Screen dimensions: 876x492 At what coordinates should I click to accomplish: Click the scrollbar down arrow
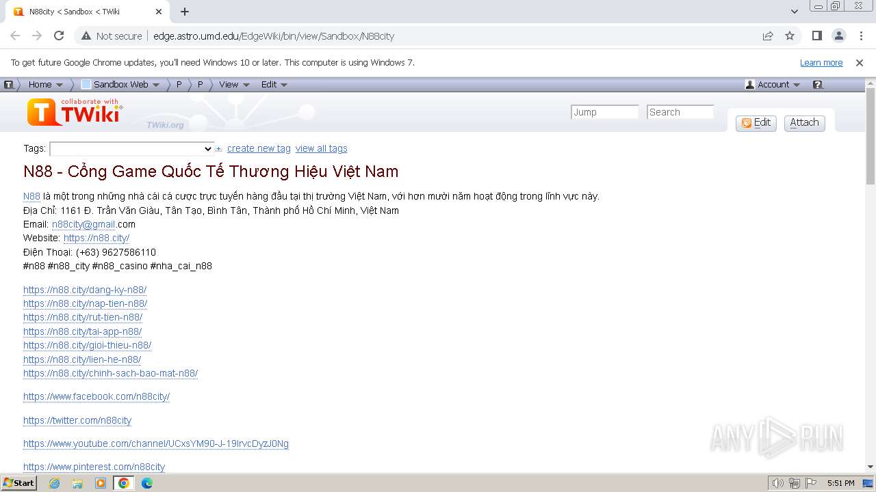click(871, 467)
